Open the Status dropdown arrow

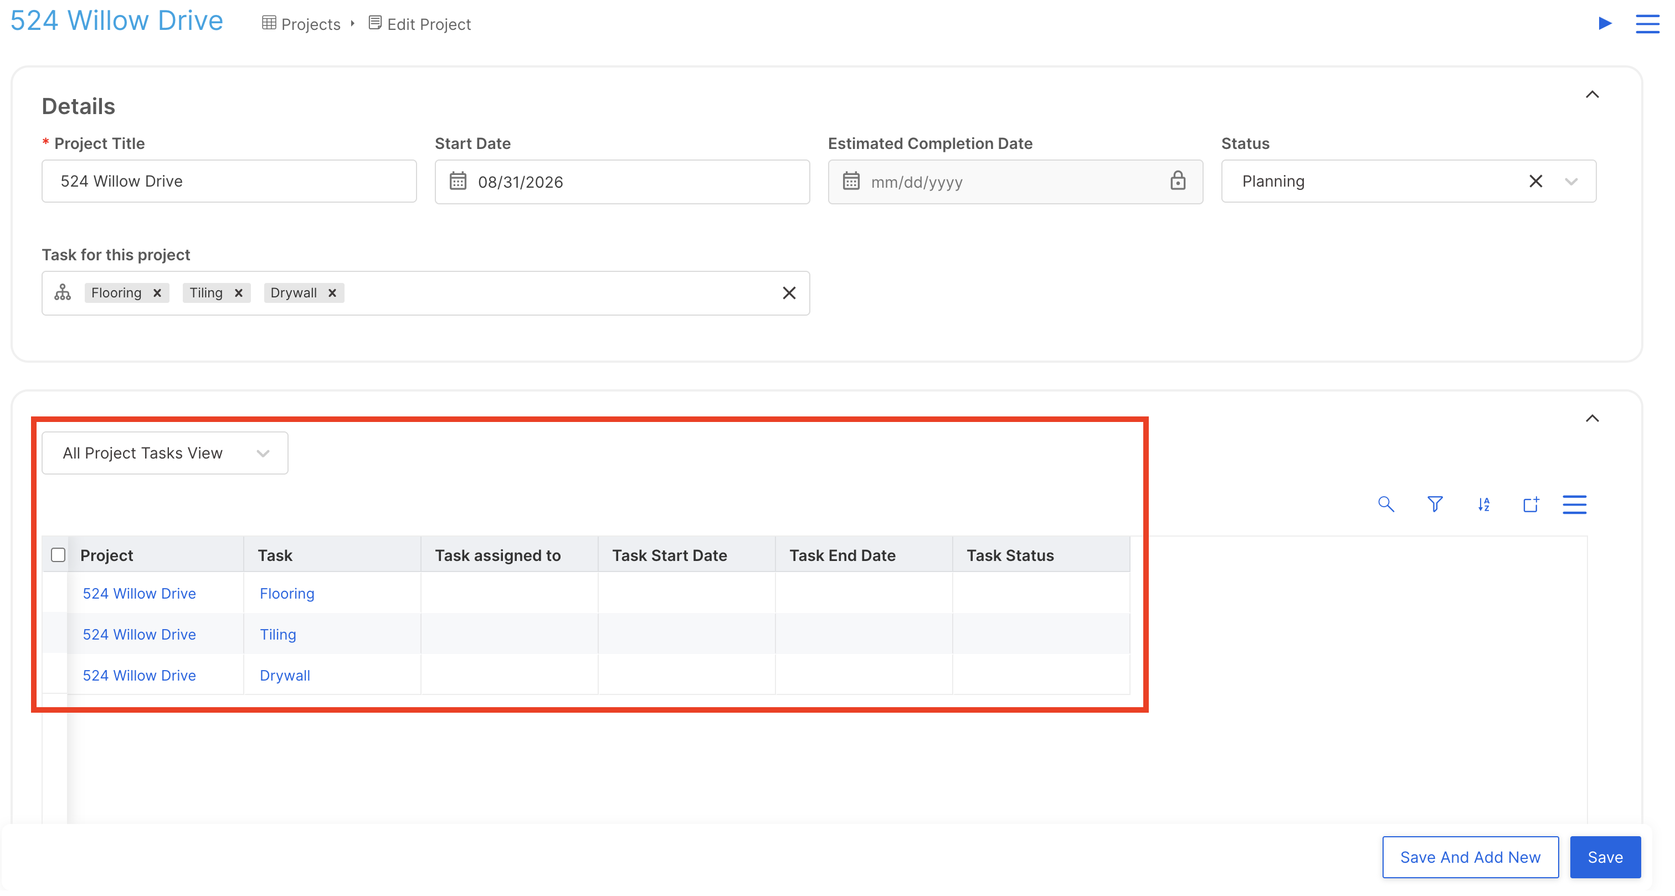(1571, 182)
